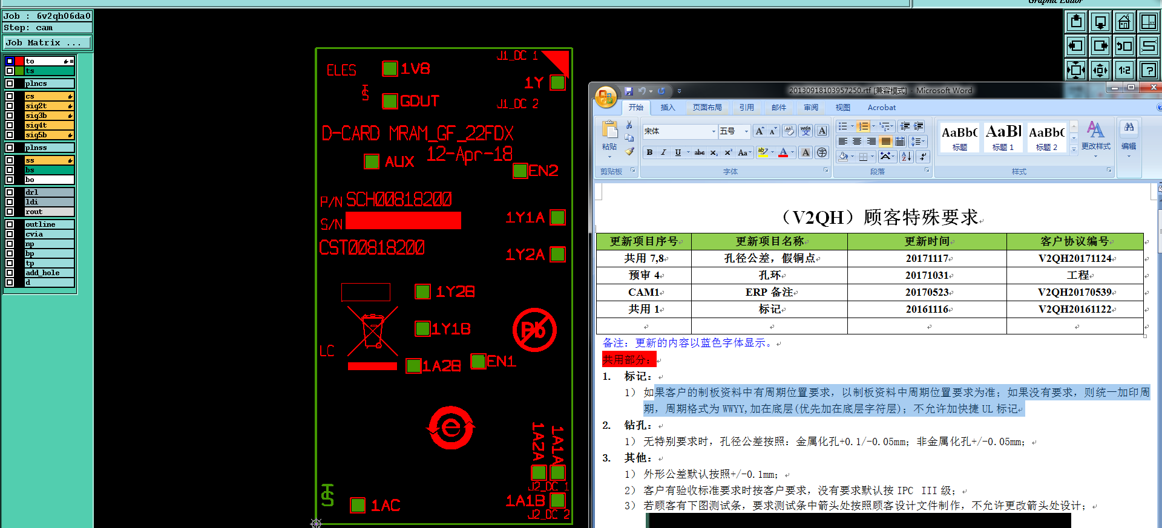Switch to the 审阅 ribbon tab
1162x528 pixels.
(811, 108)
